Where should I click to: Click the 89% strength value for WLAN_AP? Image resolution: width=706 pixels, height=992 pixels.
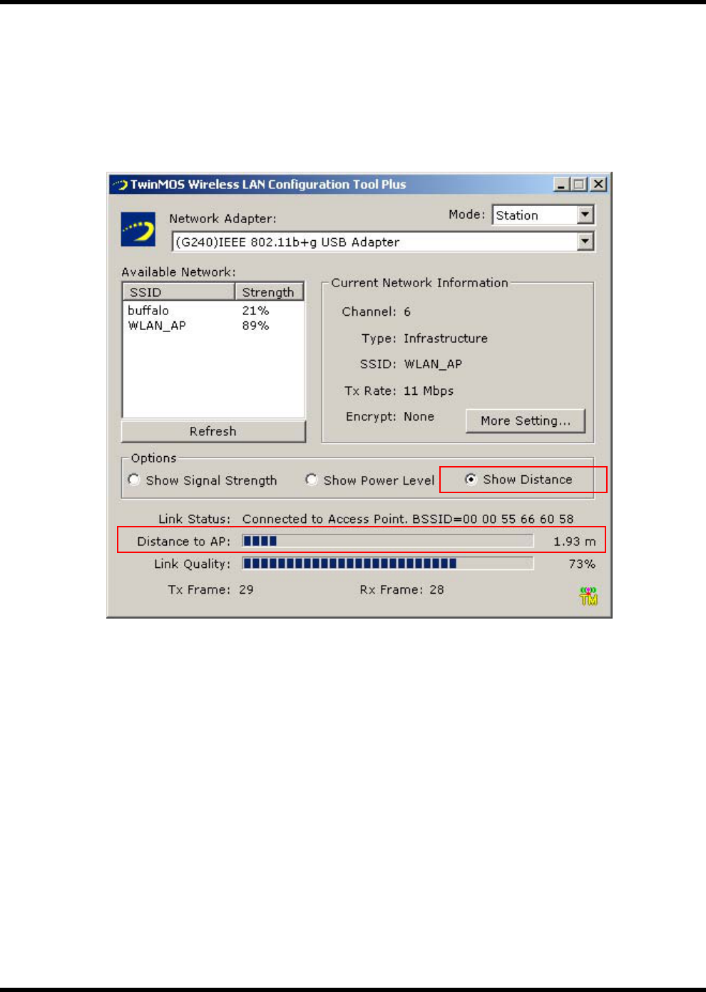[255, 326]
